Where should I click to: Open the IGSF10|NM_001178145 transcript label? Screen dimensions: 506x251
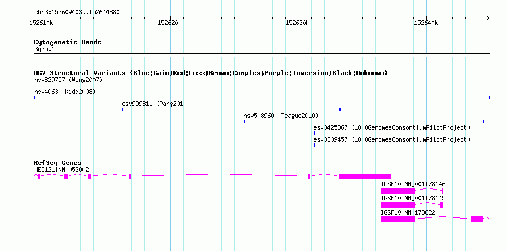(x=413, y=198)
